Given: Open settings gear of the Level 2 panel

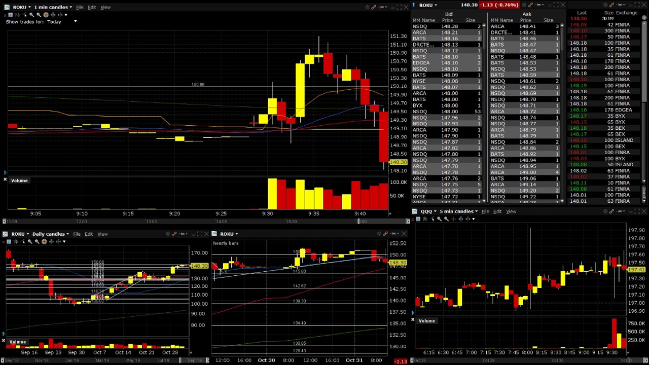Looking at the screenshot, I should (524, 5).
